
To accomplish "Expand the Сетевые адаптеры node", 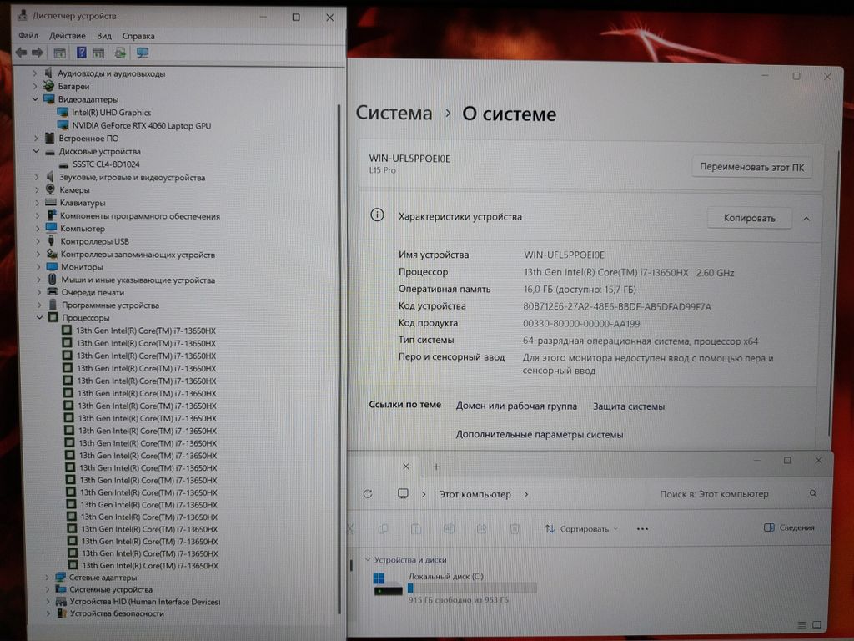I will [47, 577].
